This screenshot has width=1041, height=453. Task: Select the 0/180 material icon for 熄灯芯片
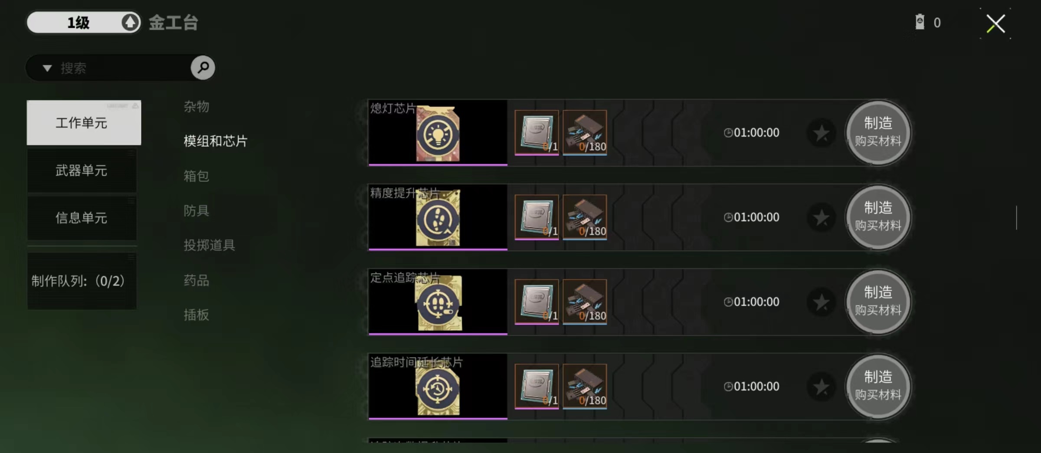pos(585,132)
